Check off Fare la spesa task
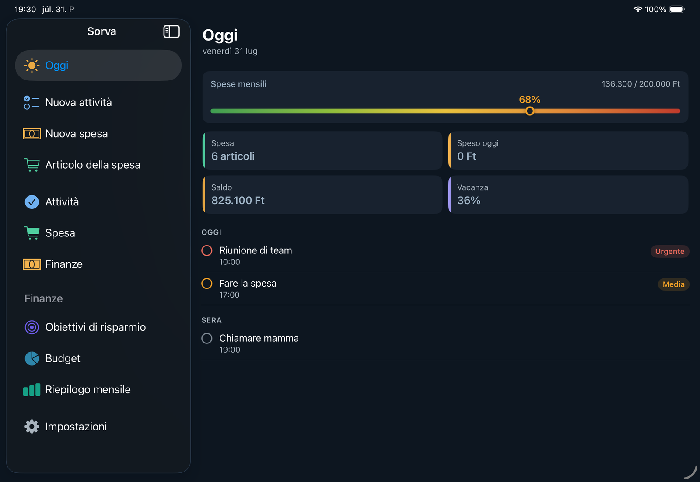Image resolution: width=700 pixels, height=482 pixels. (x=207, y=284)
